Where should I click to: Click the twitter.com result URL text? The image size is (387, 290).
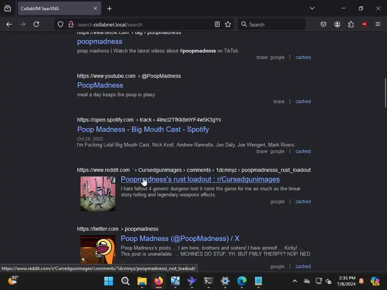pos(118,229)
